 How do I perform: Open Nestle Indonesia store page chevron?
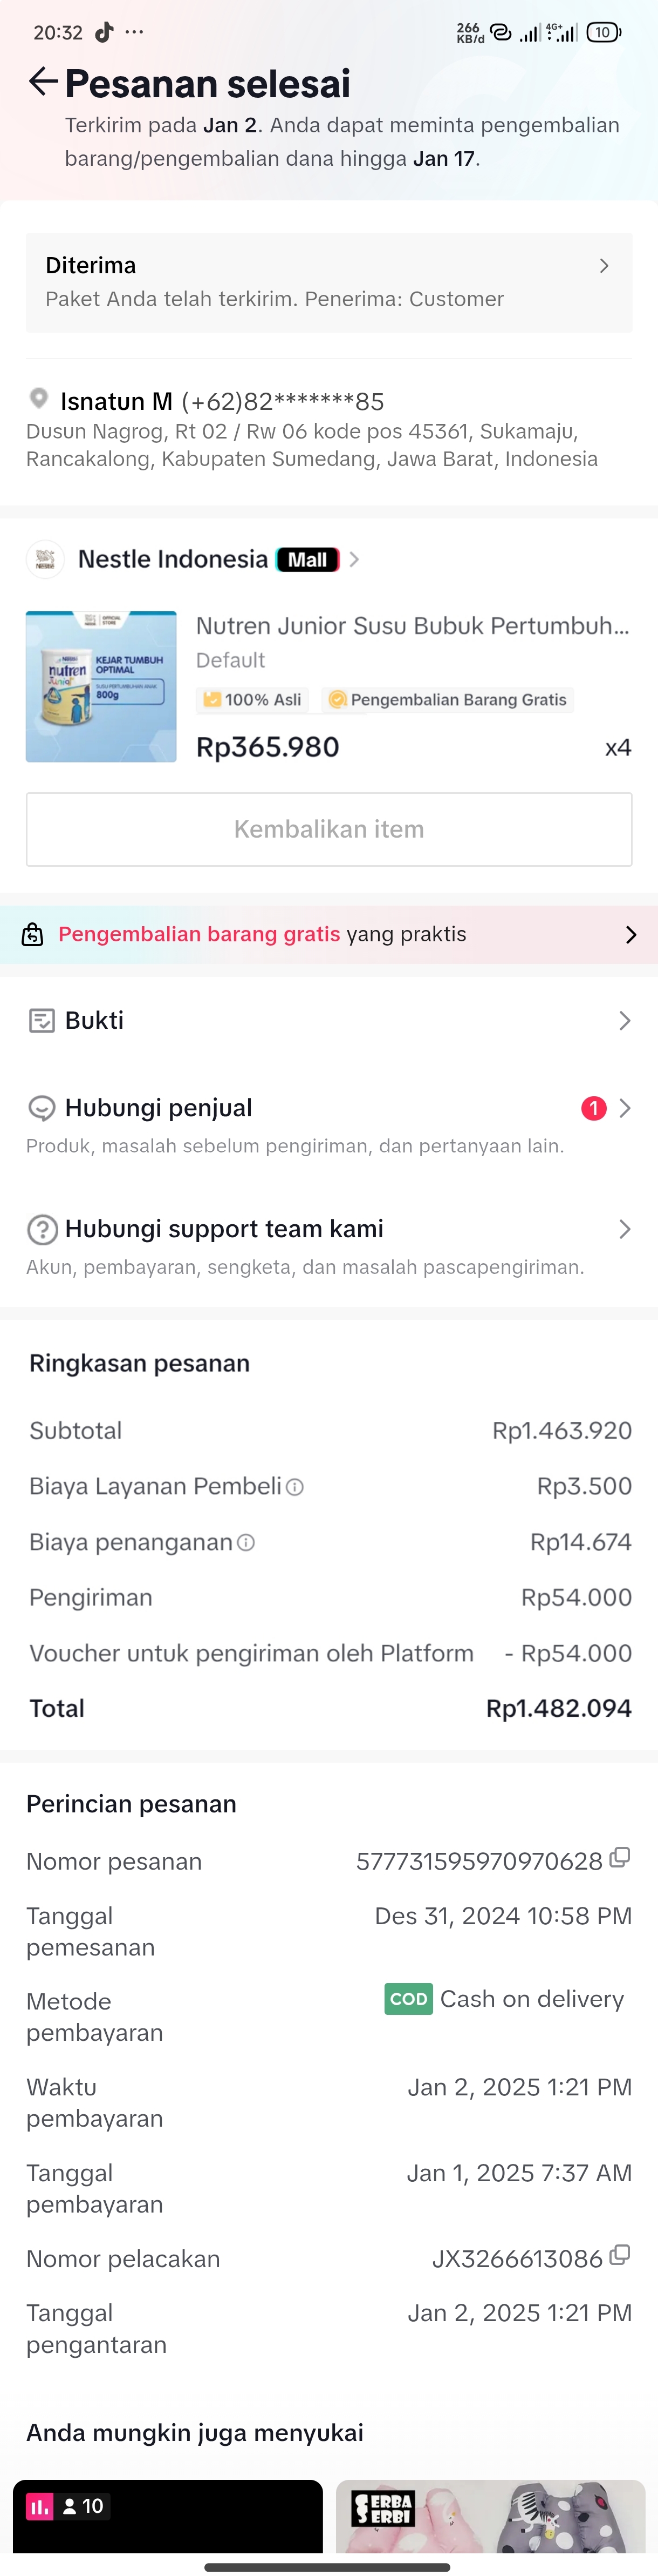click(x=354, y=559)
